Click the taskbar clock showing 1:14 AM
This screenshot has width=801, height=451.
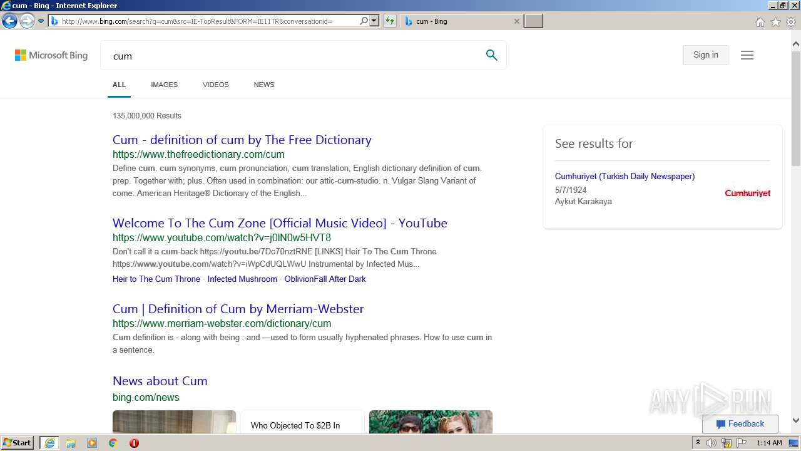(x=769, y=443)
